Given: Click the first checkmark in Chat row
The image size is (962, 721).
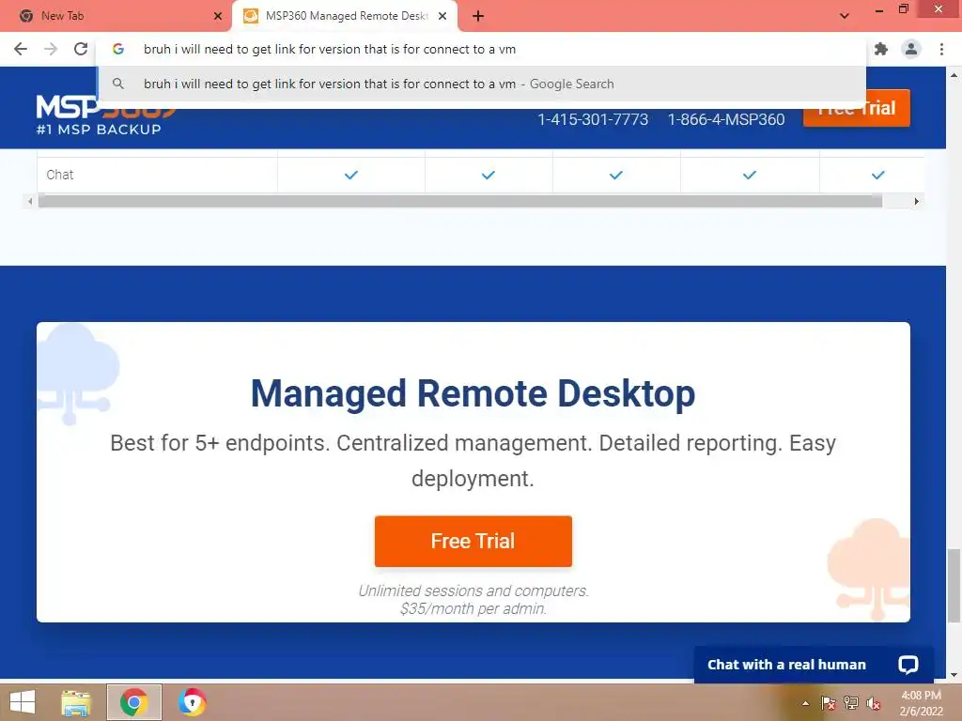Looking at the screenshot, I should tap(351, 176).
